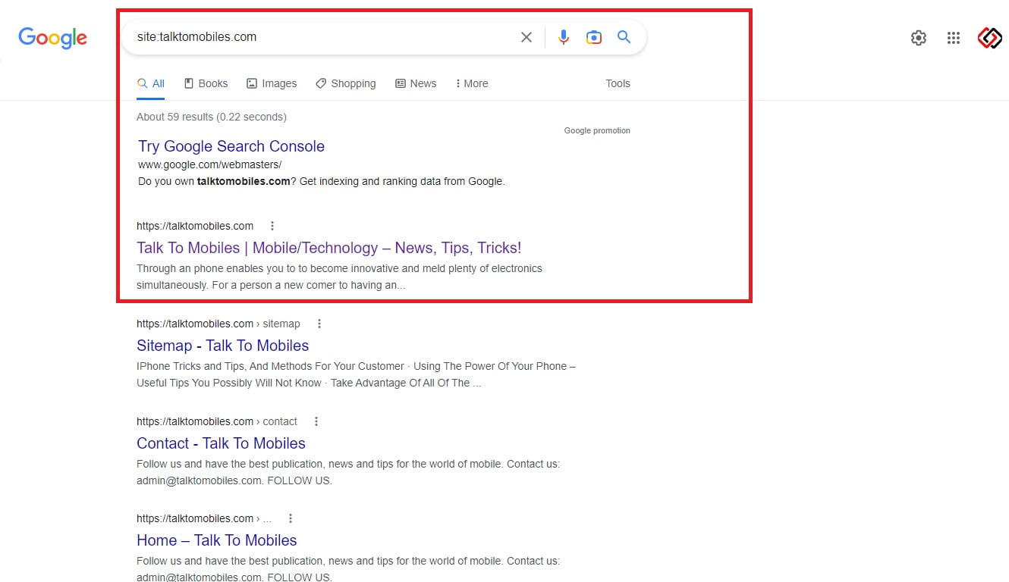Viewport: 1009px width, 582px height.
Task: Select the All results tab
Action: point(151,83)
